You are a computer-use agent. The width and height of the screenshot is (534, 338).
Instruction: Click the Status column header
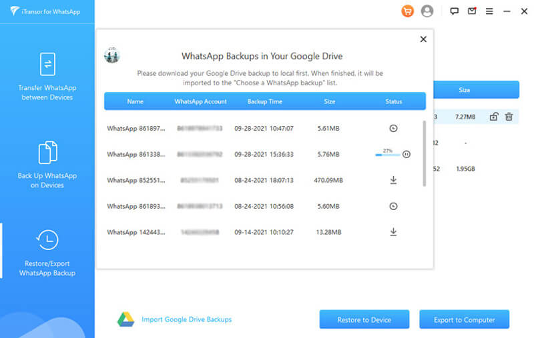pyautogui.click(x=394, y=101)
